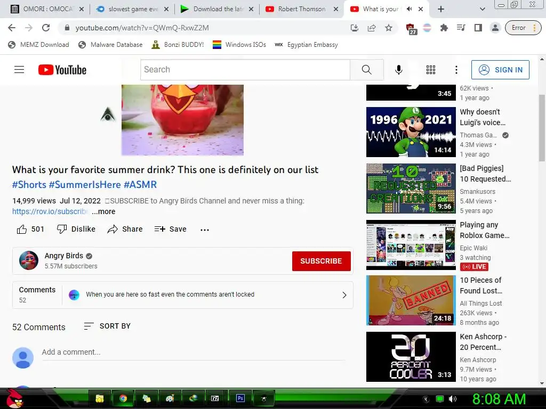Go to the YouTube home logo
546x409 pixels.
tap(62, 70)
